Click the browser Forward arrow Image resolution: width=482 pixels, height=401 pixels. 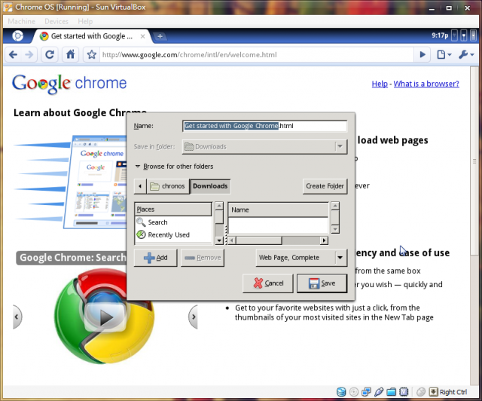pos(29,55)
